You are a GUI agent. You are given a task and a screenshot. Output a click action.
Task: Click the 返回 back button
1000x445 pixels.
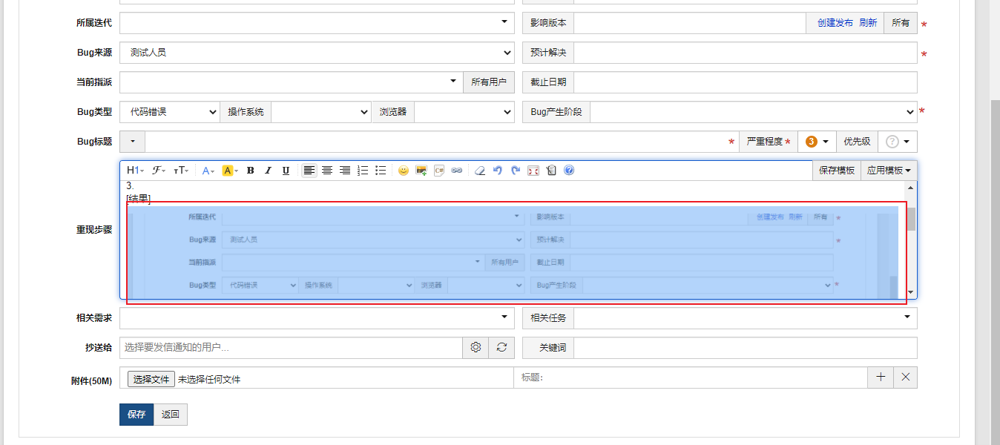point(171,414)
